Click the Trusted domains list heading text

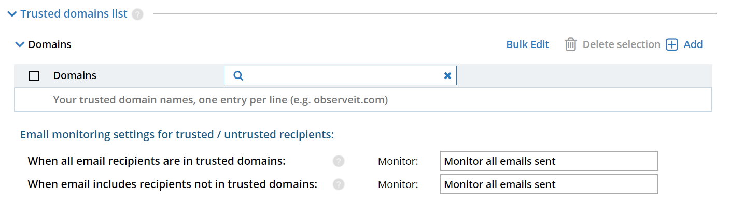(x=74, y=14)
